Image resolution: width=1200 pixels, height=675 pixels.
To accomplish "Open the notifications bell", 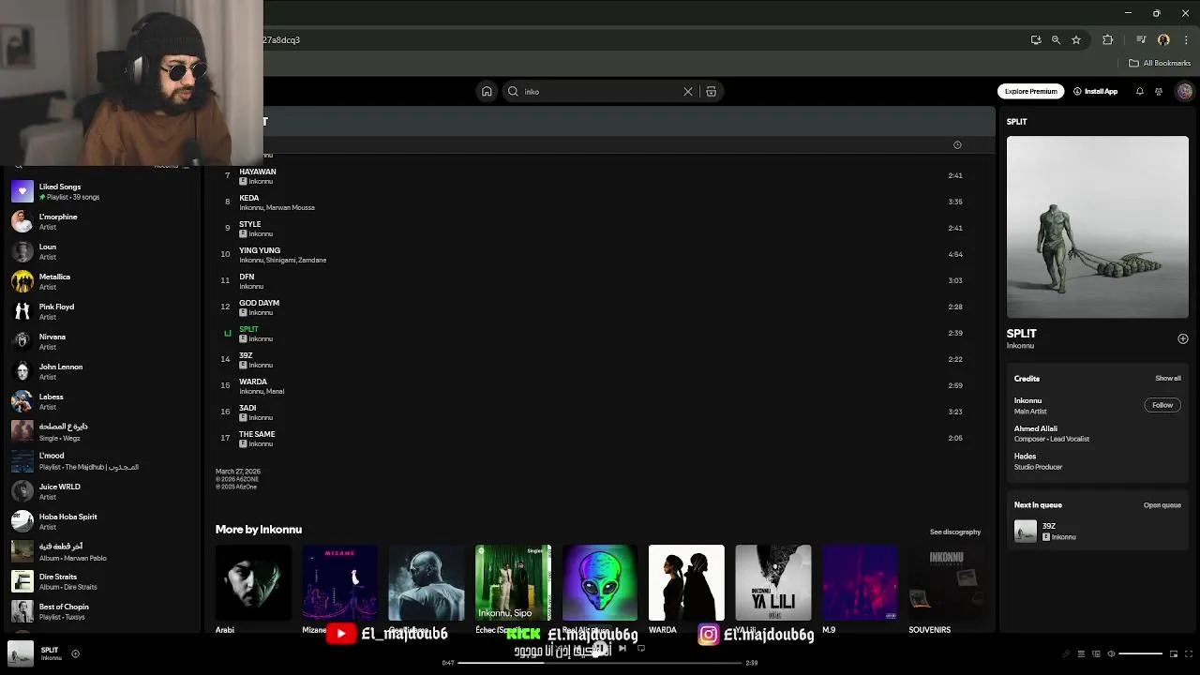I will point(1140,91).
